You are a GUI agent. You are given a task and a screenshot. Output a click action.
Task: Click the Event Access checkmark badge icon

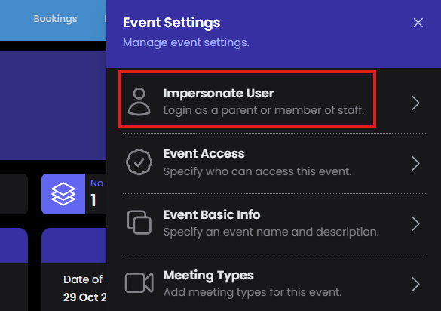pyautogui.click(x=139, y=162)
